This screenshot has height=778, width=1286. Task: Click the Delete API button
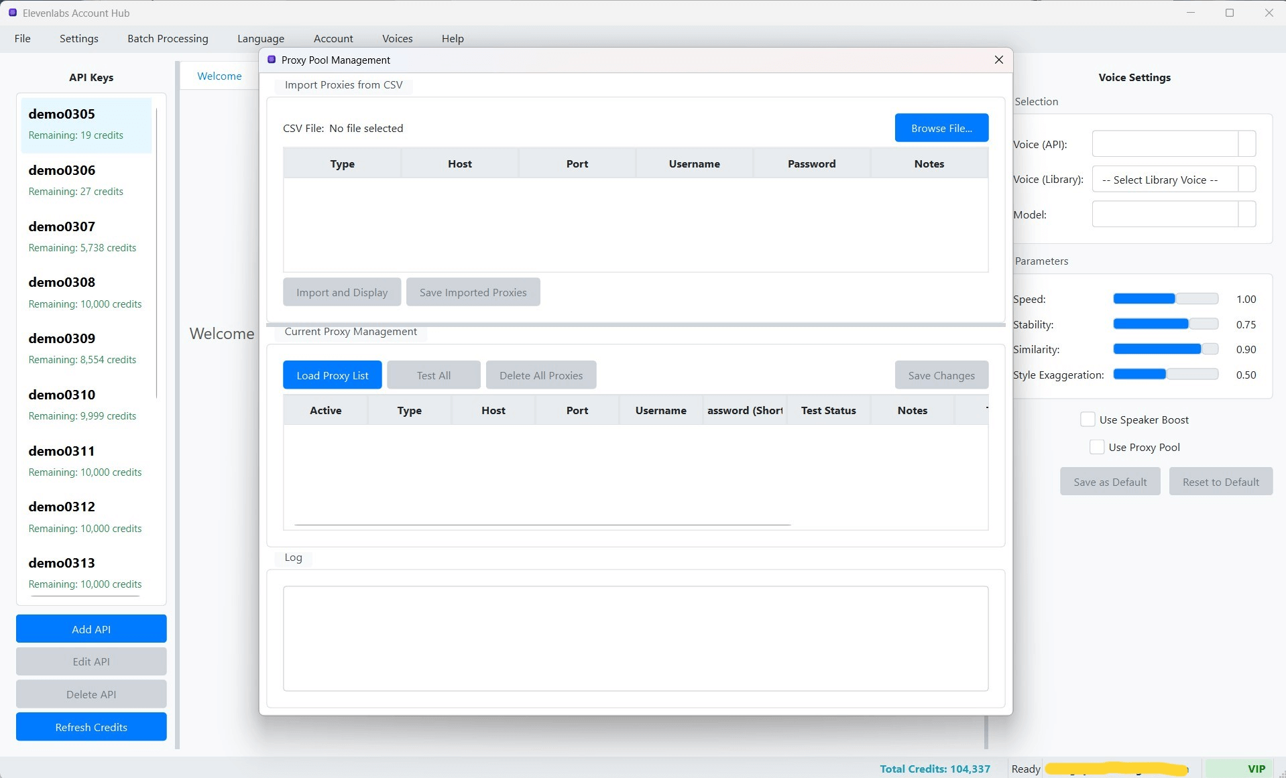tap(91, 694)
